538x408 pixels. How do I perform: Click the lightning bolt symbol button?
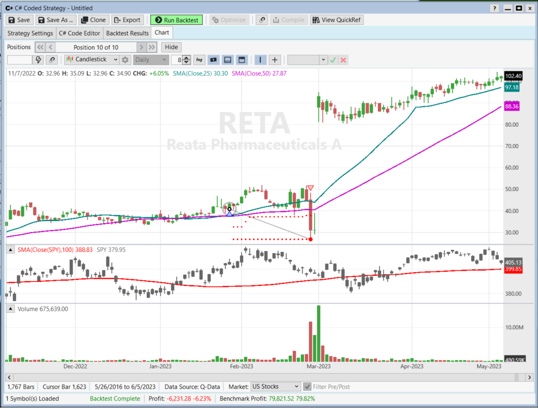(x=38, y=60)
